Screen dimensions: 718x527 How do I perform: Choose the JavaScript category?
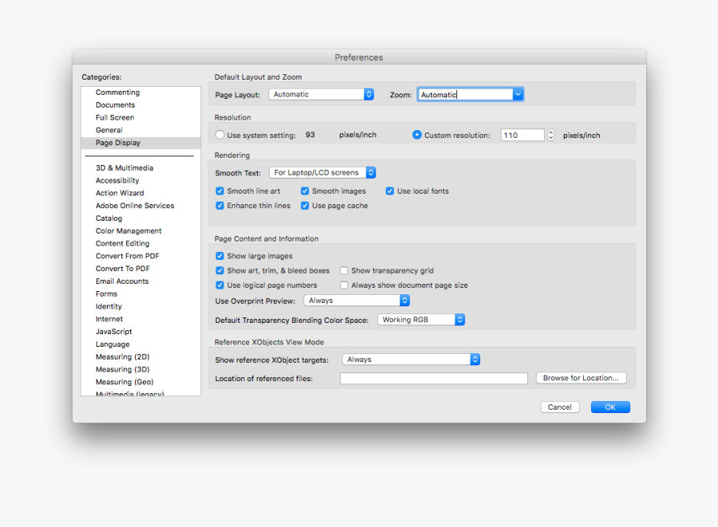pos(114,332)
